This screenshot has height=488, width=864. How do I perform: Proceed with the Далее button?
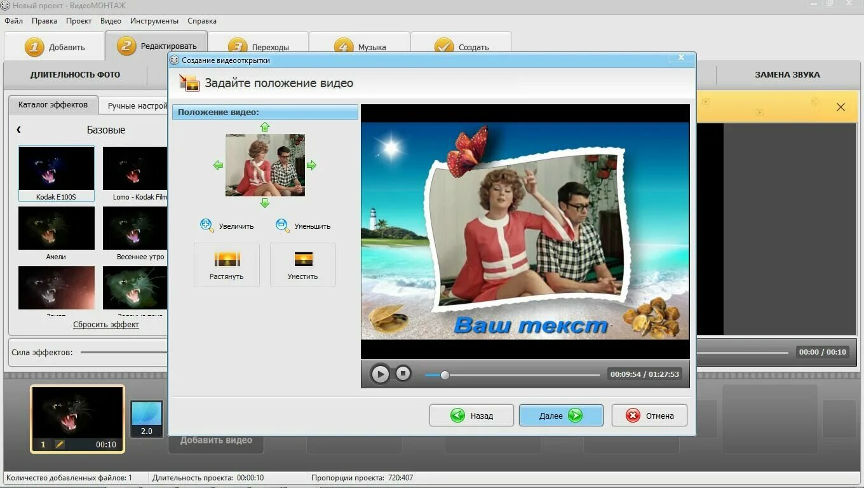(x=561, y=416)
